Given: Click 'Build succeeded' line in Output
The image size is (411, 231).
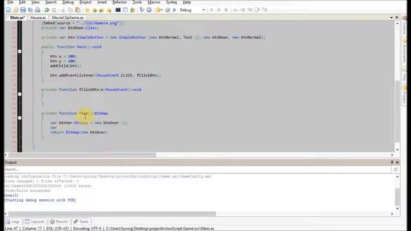Looking at the screenshot, I should point(27,191).
